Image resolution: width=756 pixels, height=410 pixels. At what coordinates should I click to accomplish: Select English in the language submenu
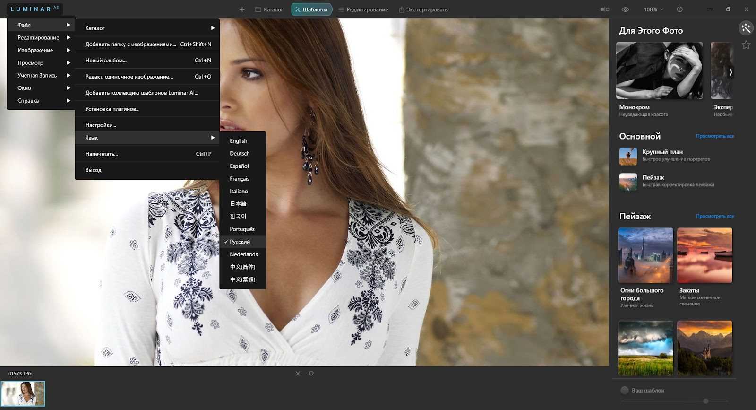pos(239,141)
